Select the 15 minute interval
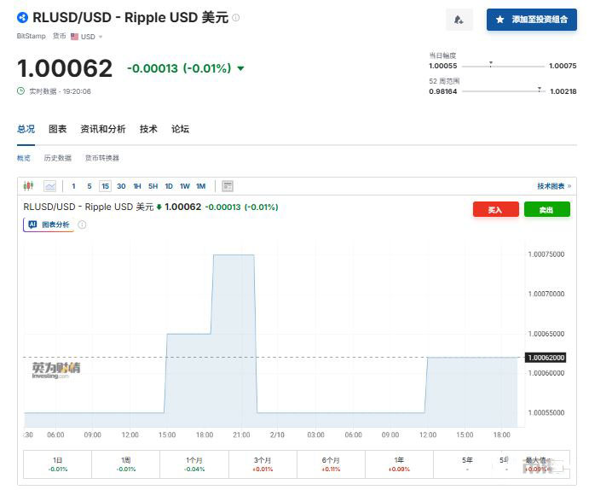This screenshot has height=490, width=589. [105, 186]
